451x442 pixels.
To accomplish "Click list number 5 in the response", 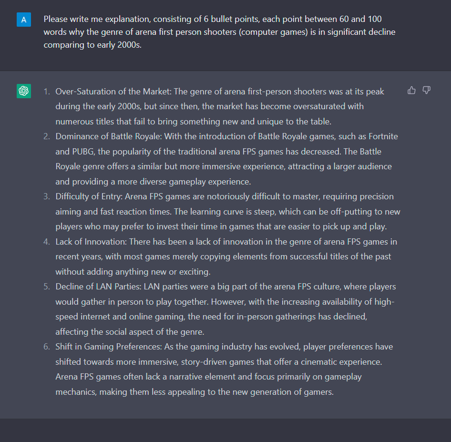I will pyautogui.click(x=47, y=287).
